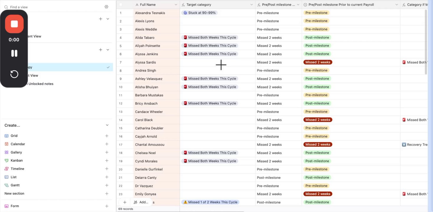Image resolution: width=433 pixels, height=212 pixels.
Task: Click the Grid view icon
Action: coord(6,136)
